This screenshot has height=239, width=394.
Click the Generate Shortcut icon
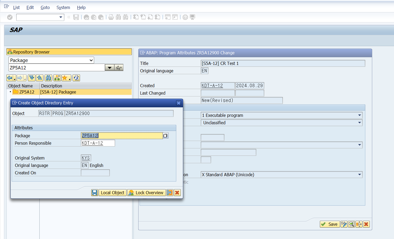pos(175,17)
